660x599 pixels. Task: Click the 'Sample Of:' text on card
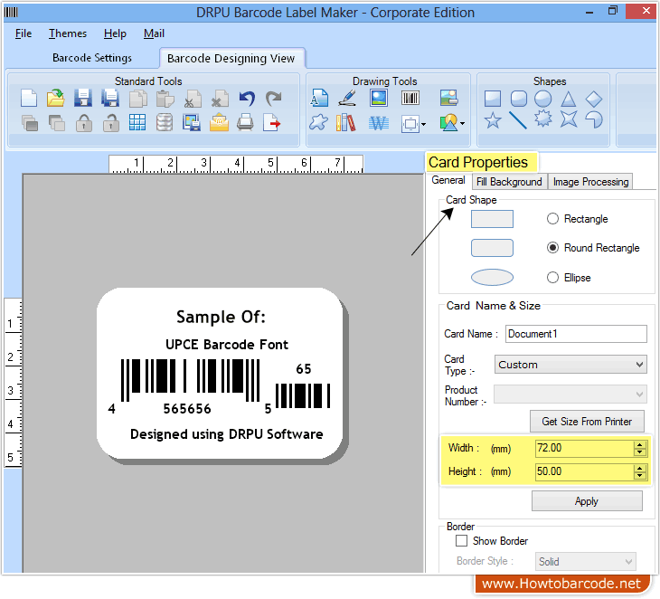click(x=221, y=317)
